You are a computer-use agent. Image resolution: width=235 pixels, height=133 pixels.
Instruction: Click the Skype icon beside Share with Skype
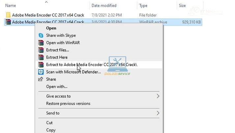41,35
